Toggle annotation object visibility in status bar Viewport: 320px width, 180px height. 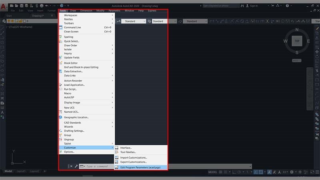click(x=269, y=172)
